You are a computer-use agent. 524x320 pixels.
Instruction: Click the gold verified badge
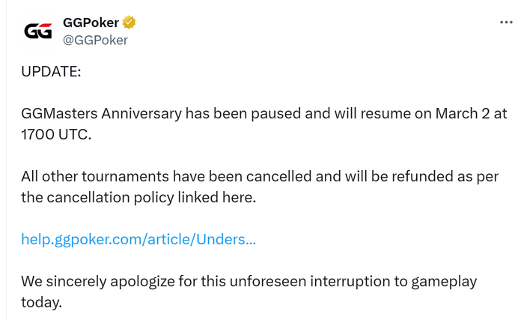(130, 22)
